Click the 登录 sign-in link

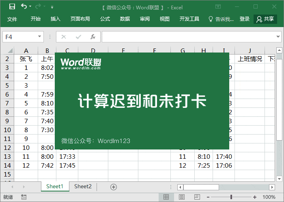245,19
